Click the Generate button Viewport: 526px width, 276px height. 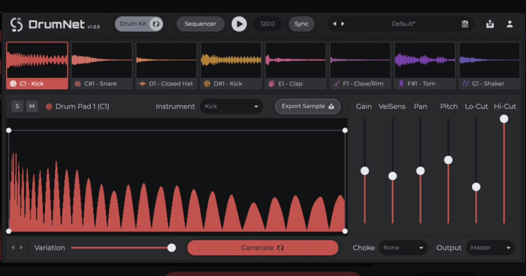pyautogui.click(x=262, y=248)
